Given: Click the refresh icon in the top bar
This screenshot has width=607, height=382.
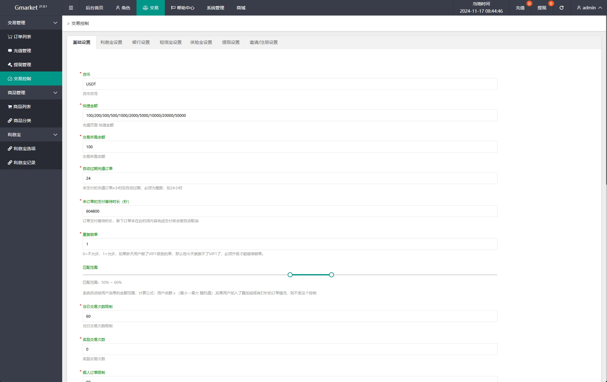Looking at the screenshot, I should [x=561, y=8].
